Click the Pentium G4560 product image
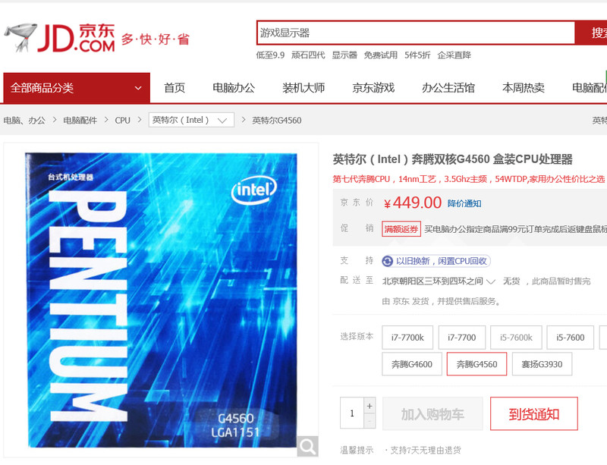 (161, 300)
